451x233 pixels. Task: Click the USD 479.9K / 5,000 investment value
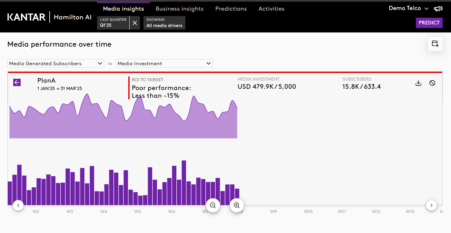click(267, 86)
